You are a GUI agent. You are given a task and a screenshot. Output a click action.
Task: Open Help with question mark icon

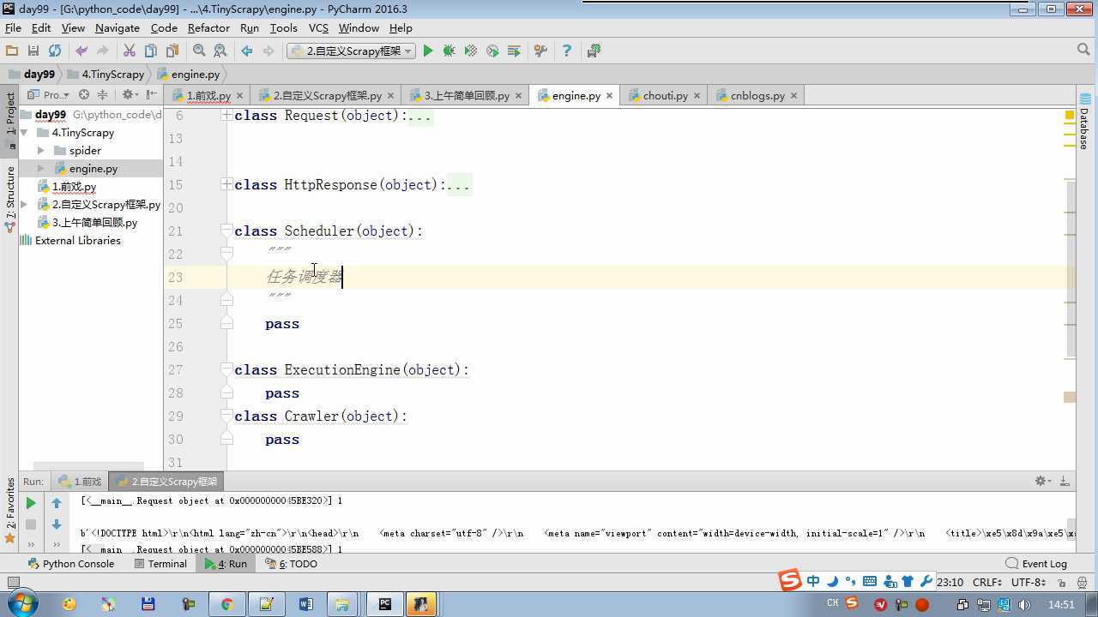(566, 51)
